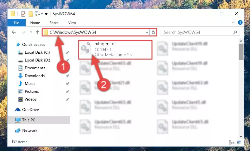The width and height of the screenshot is (250, 151).
Task: Go back with the Back arrow
Action: [x=14, y=32]
